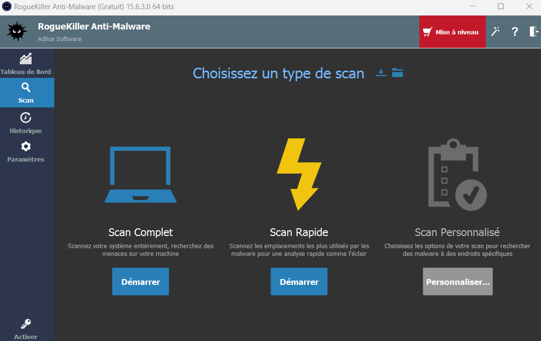Click the shopping cart icon on the upgrade button
The height and width of the screenshot is (341, 541).
click(x=428, y=32)
